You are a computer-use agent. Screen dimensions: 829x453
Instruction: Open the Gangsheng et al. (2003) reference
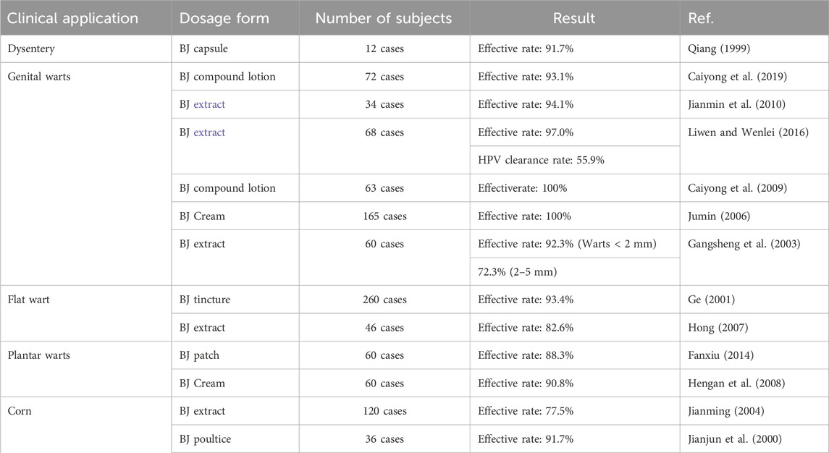tap(744, 244)
